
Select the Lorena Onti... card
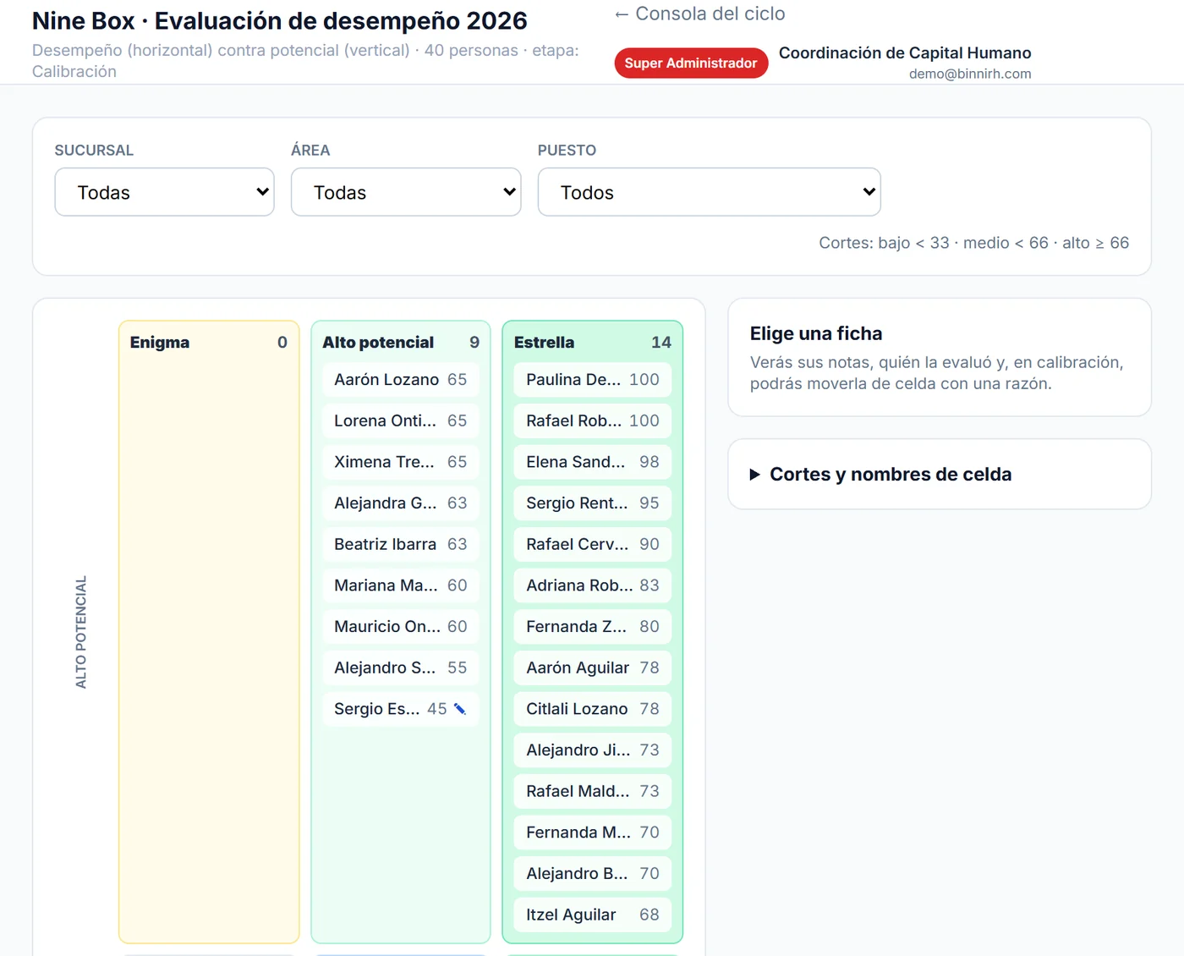click(401, 420)
